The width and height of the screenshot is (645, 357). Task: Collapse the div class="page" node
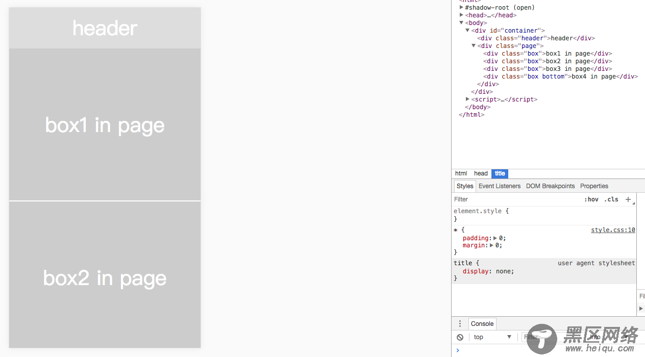[x=474, y=46]
